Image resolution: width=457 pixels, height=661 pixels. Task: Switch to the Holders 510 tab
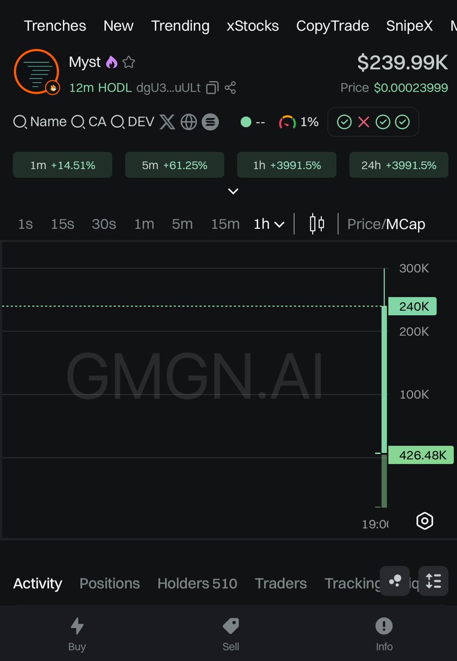click(197, 583)
